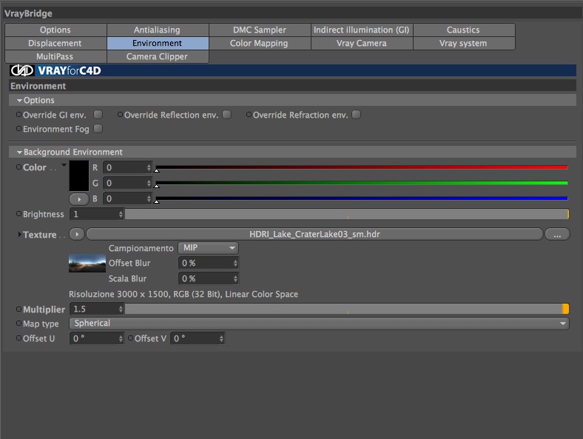The image size is (583, 439).
Task: Click the small triangle above the Color swatch
Action: tap(64, 165)
